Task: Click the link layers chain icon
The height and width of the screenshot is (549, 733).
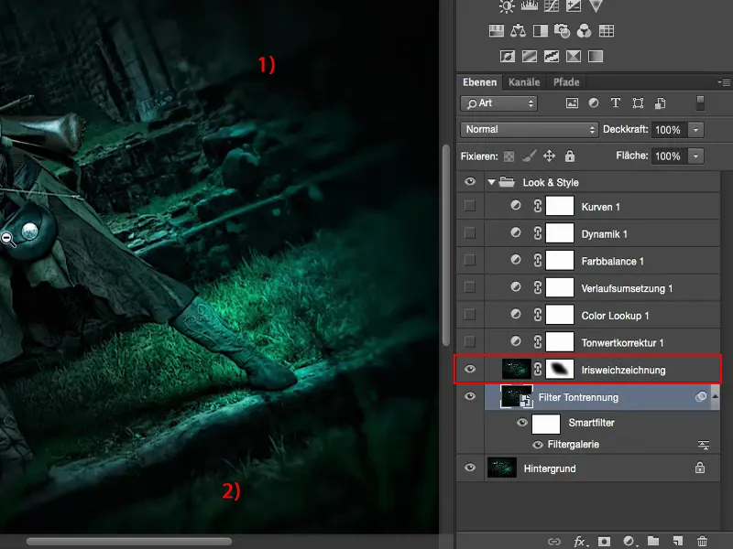Action: pyautogui.click(x=554, y=542)
